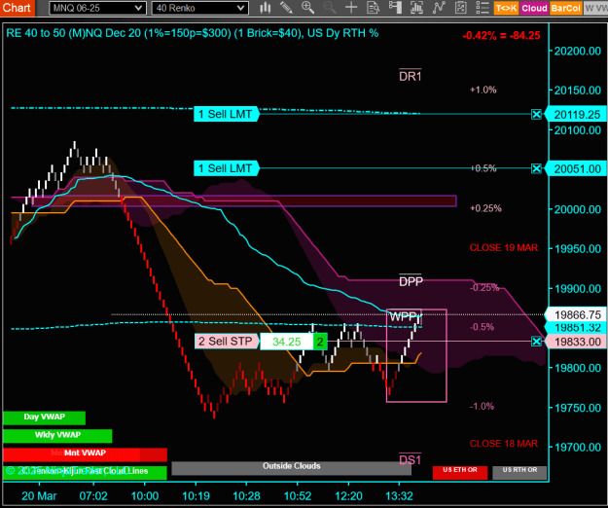Viewport: 608px width, 508px height.
Task: Click the 10:52 time axis label
Action: tap(298, 496)
